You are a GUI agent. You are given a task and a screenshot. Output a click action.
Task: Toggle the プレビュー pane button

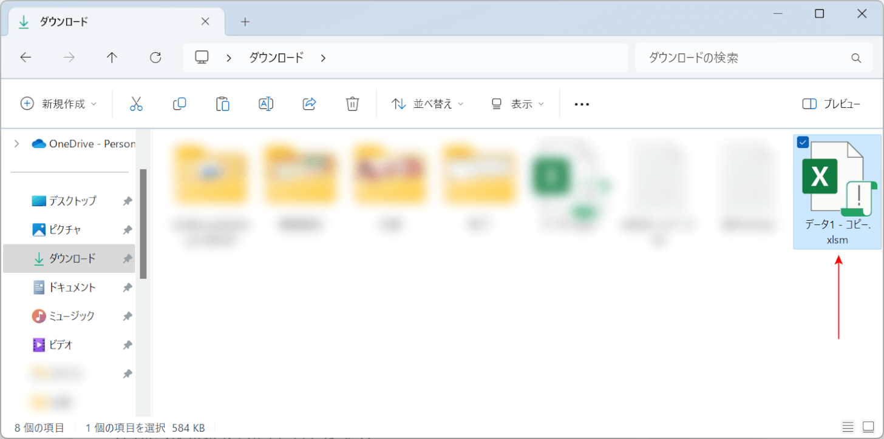(x=831, y=104)
